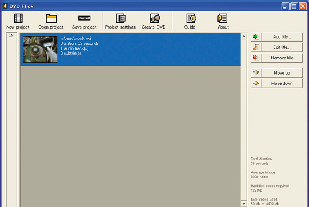
Task: Click the Edit title wrench icon
Action: tap(256, 47)
